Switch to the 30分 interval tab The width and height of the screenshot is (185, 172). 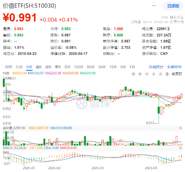click(x=102, y=67)
